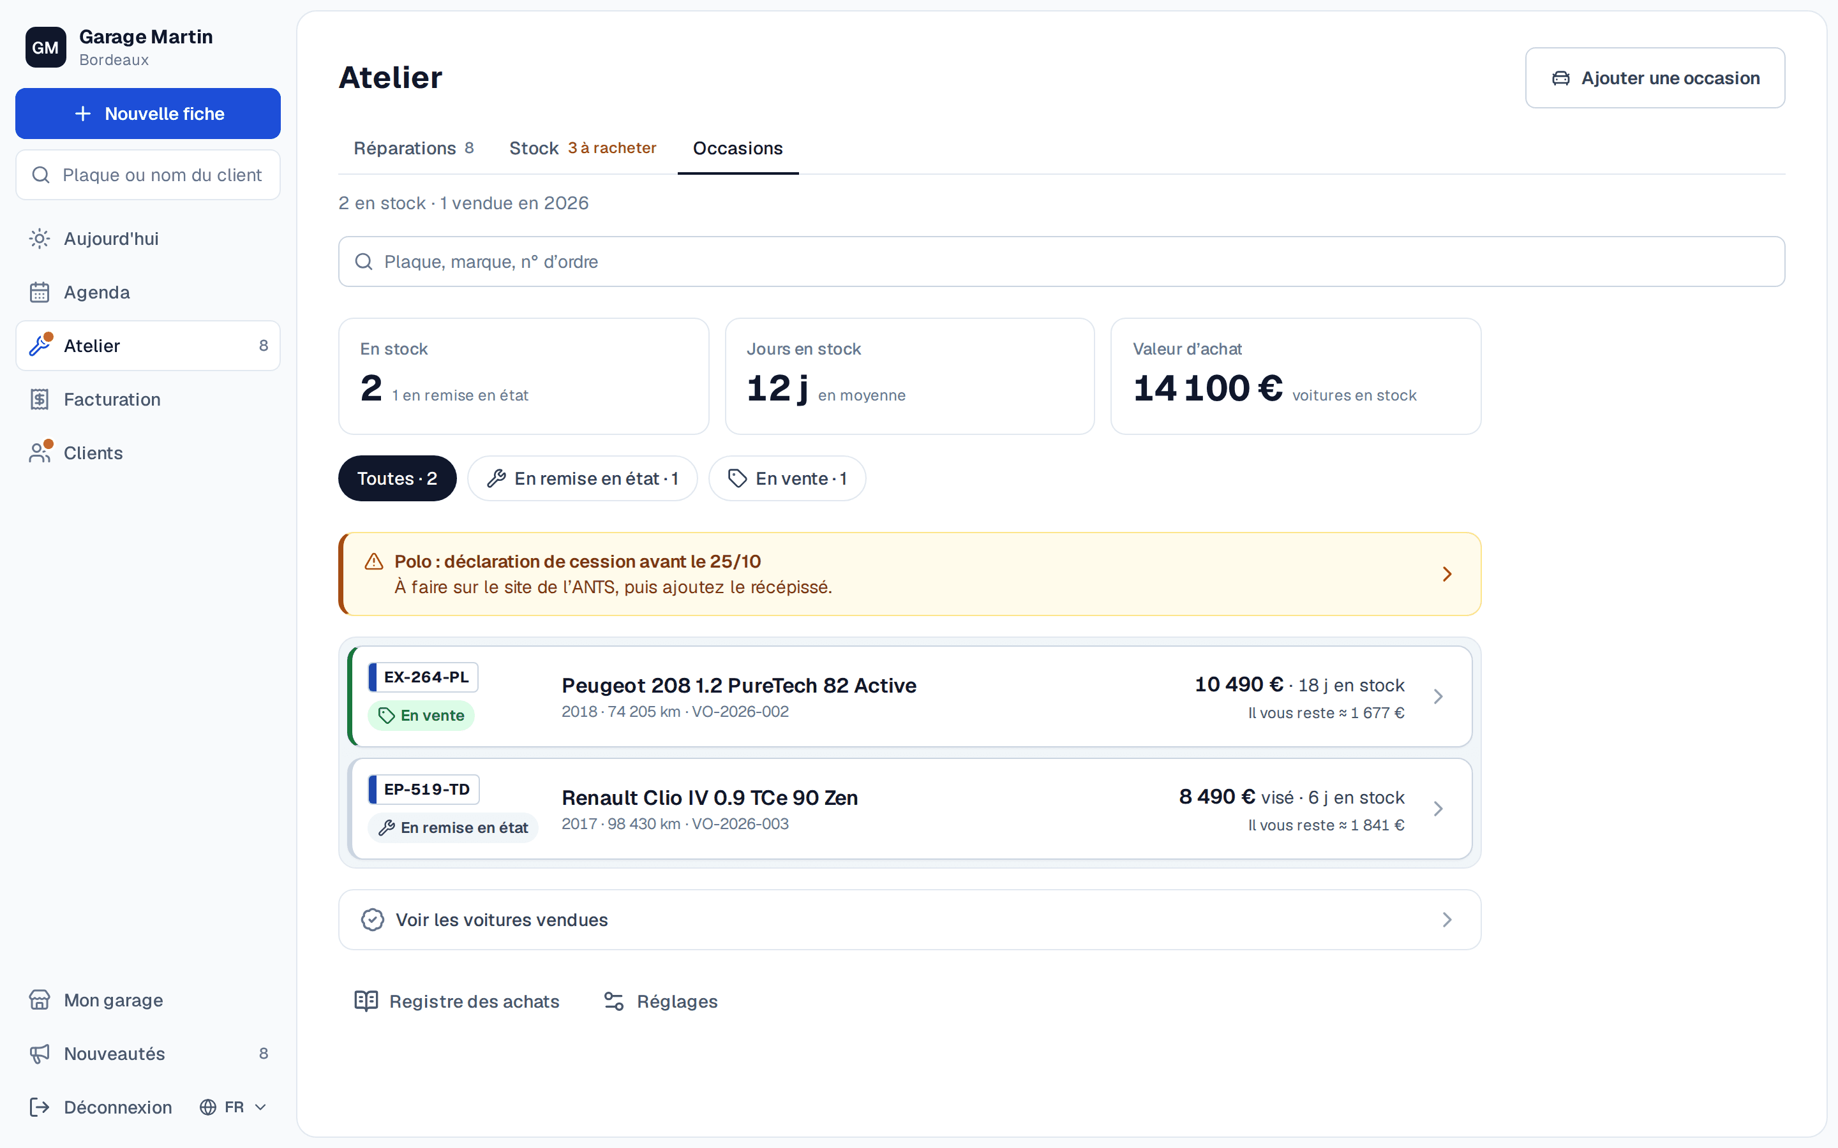
Task: Click the 10 490 € price text
Action: [x=1239, y=684]
